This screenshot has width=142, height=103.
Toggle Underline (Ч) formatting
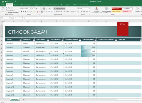(x=26, y=12)
